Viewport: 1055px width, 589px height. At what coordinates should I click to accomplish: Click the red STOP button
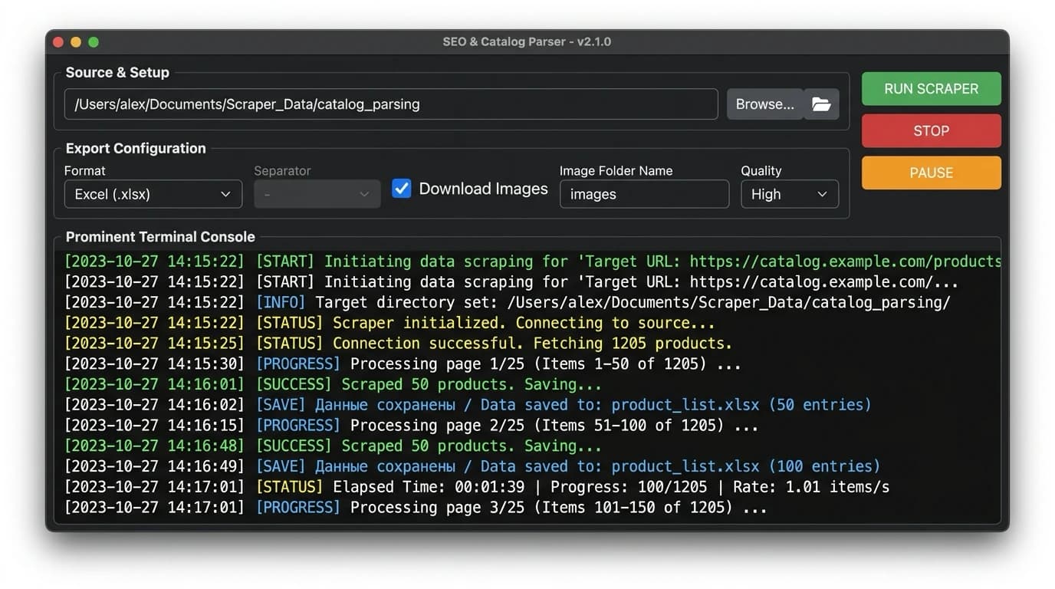click(931, 131)
